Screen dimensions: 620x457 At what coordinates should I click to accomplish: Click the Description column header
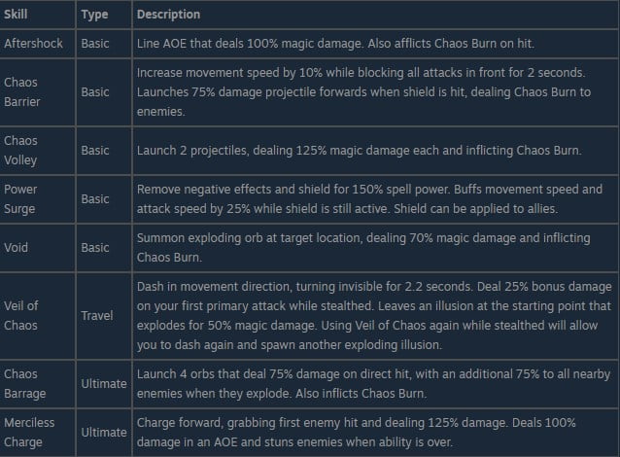[x=168, y=15]
